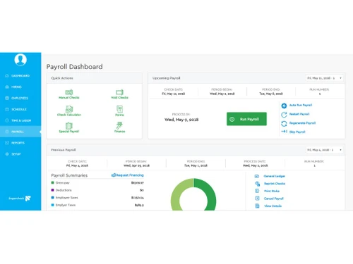Click the light blue Employer Taxes swatch

pos(52,205)
